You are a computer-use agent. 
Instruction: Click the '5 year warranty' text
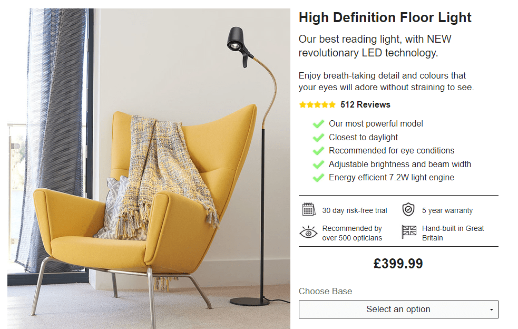(447, 210)
